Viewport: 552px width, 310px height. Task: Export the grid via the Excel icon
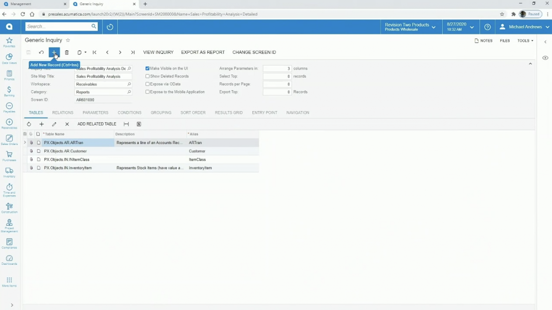point(139,124)
